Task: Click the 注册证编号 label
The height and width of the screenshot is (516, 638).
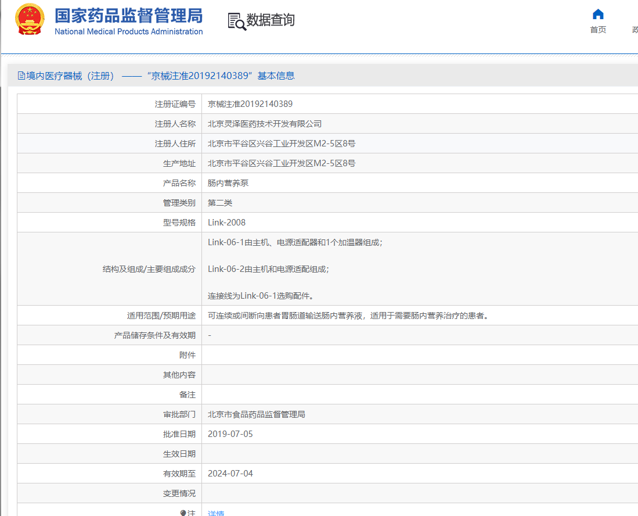Action: (x=175, y=104)
